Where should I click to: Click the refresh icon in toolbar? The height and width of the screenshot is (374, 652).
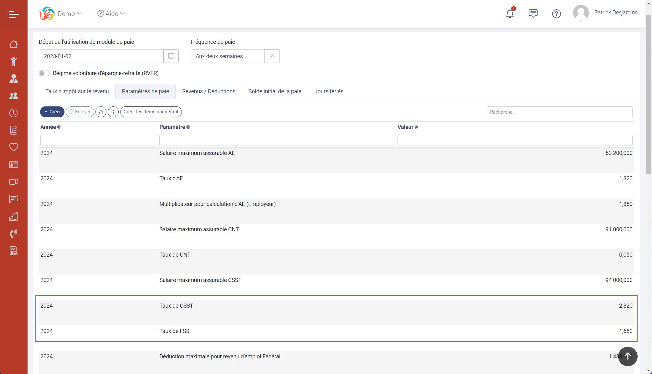tap(101, 112)
